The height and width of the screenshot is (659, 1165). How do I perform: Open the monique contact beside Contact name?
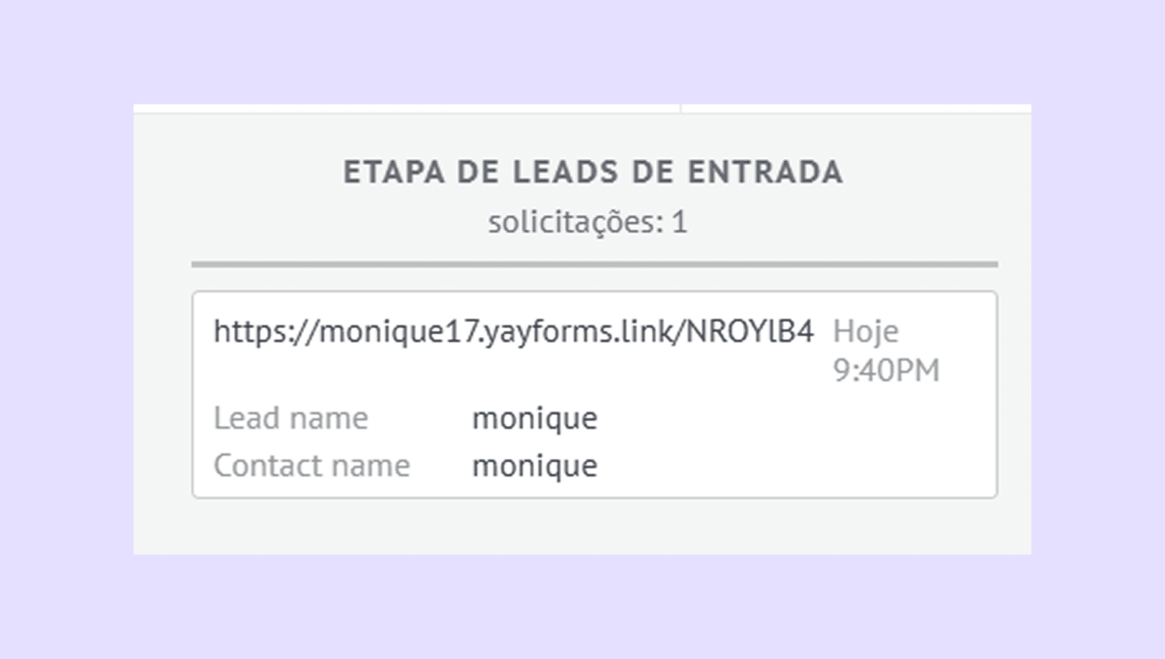tap(535, 466)
